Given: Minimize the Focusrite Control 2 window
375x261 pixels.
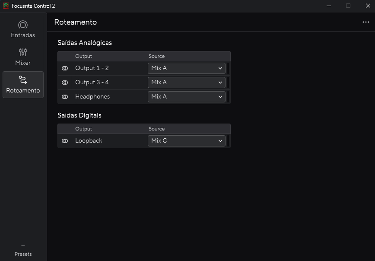Looking at the screenshot, I should pyautogui.click(x=329, y=6).
